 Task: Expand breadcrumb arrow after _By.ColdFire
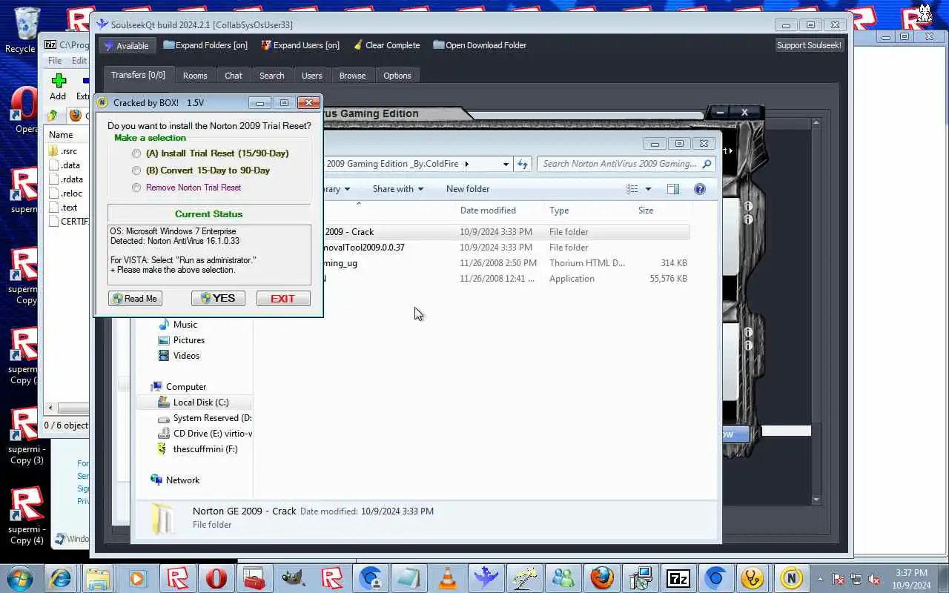tap(466, 165)
